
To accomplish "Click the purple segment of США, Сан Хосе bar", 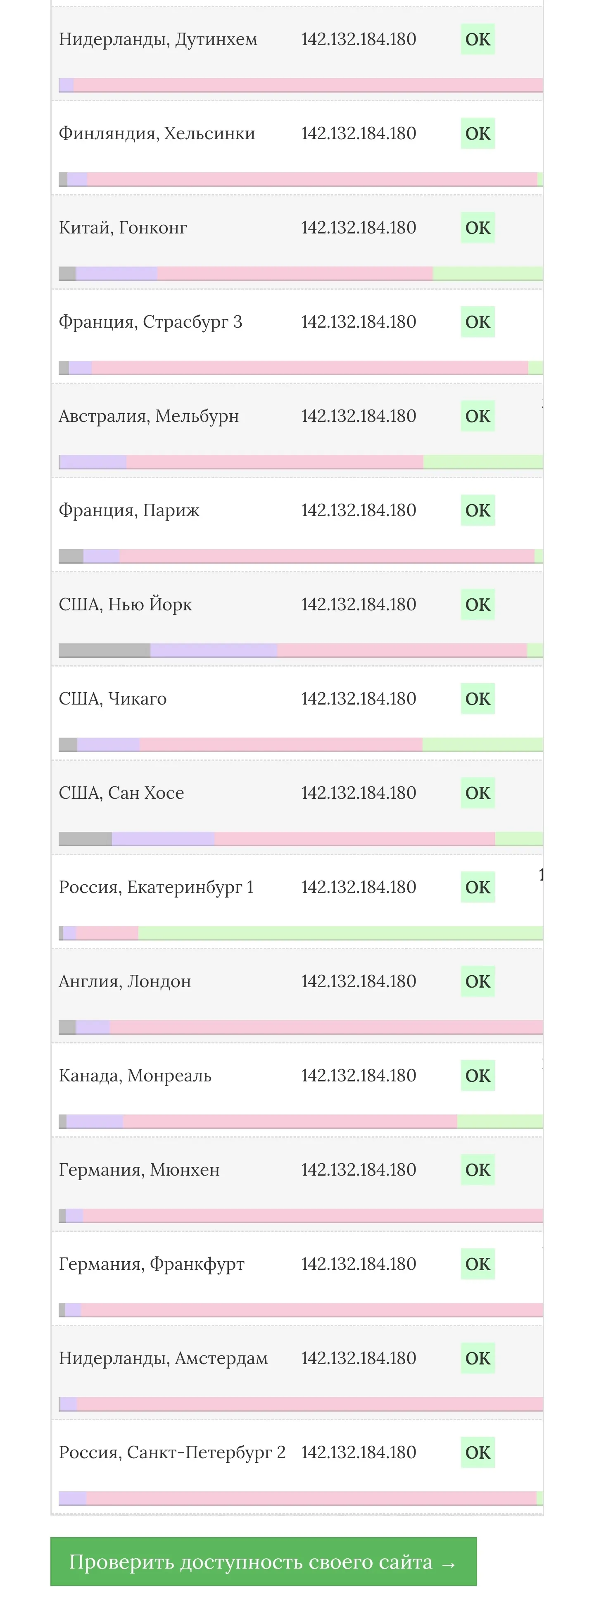I will coord(163,838).
